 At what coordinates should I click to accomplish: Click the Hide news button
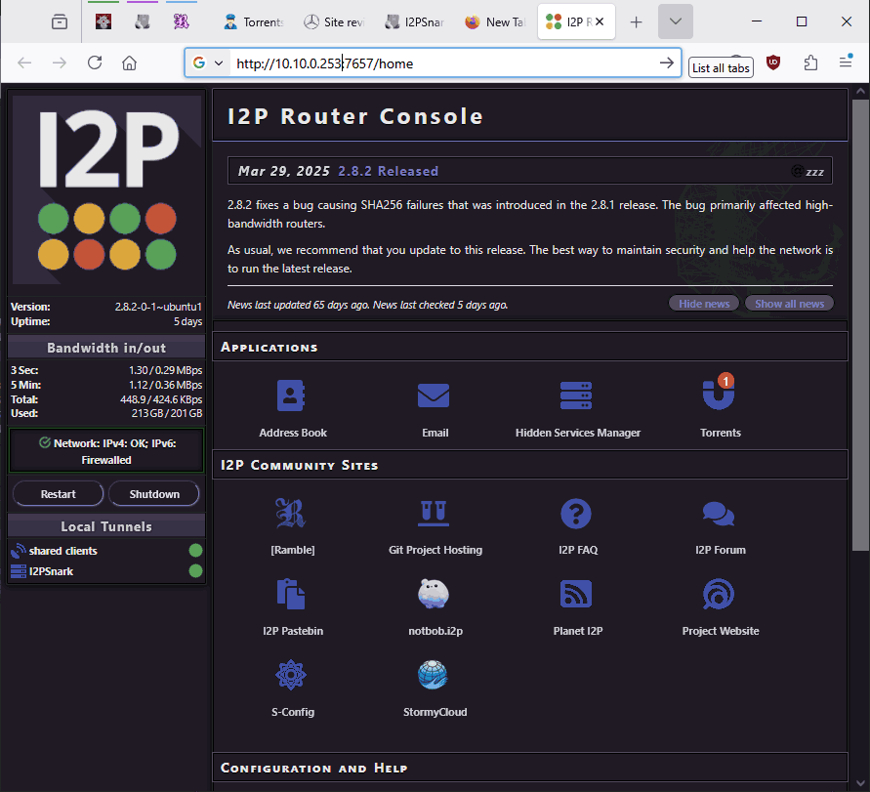[x=704, y=304]
